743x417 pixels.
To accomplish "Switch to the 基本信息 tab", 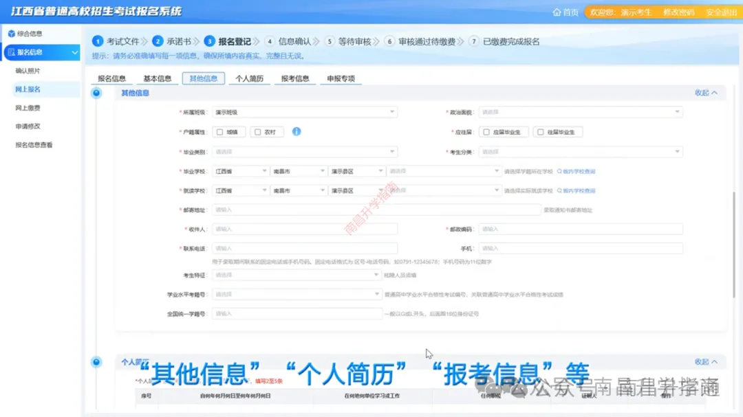I will pos(158,78).
